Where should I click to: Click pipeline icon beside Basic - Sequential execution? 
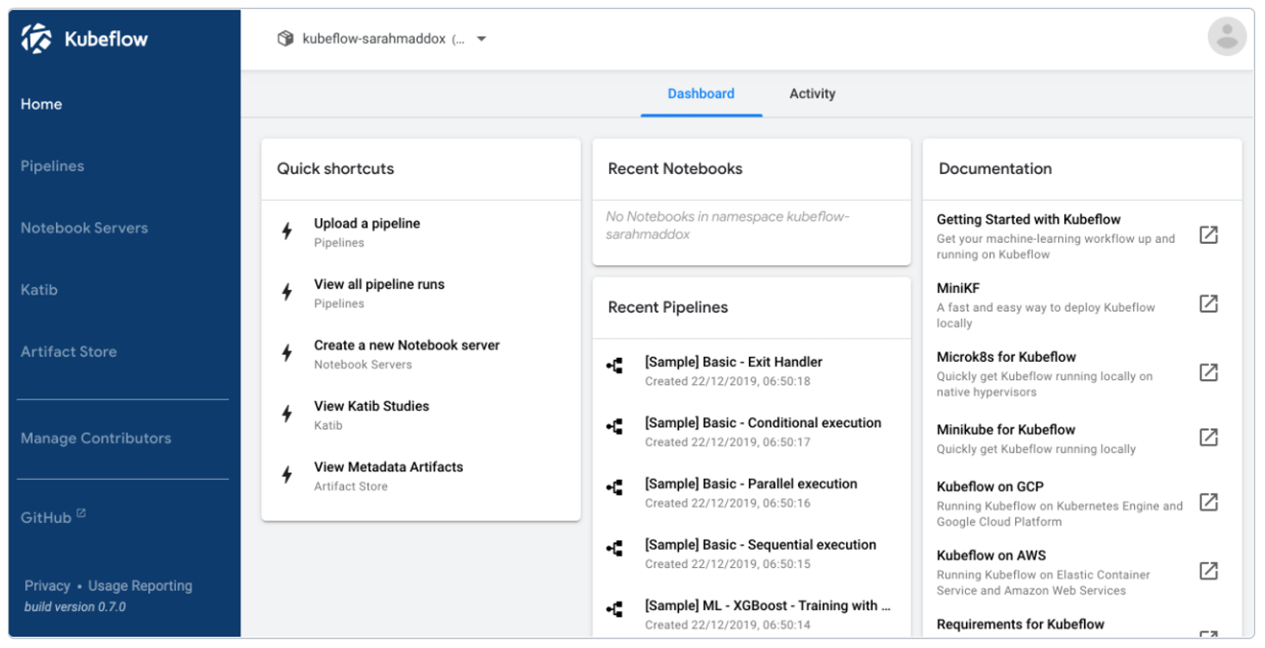pos(614,549)
